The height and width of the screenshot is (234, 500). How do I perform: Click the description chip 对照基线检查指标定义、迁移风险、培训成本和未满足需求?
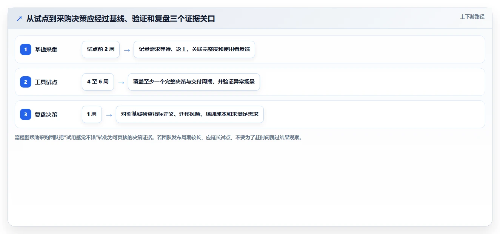[x=189, y=114]
